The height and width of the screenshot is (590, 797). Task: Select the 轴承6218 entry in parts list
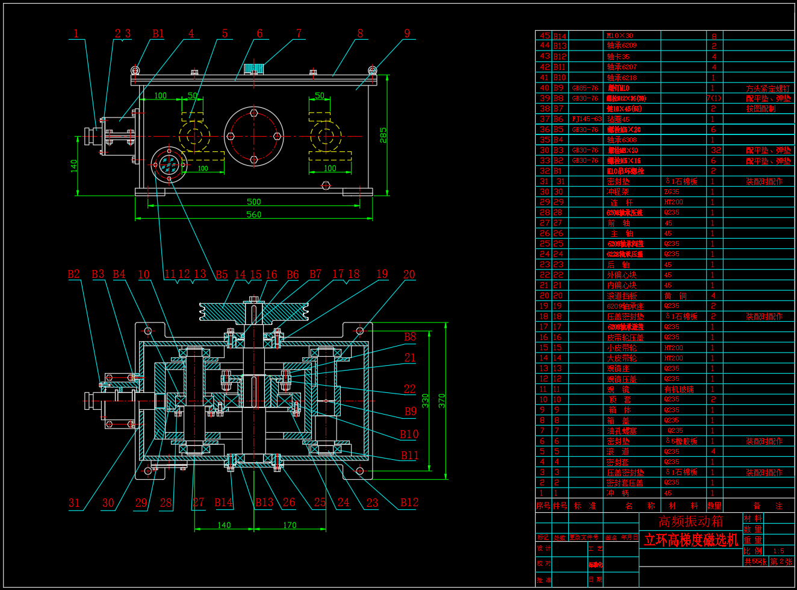pyautogui.click(x=622, y=78)
